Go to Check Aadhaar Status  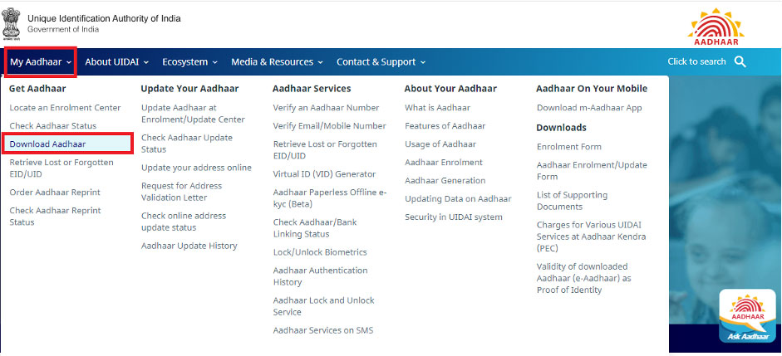click(53, 126)
